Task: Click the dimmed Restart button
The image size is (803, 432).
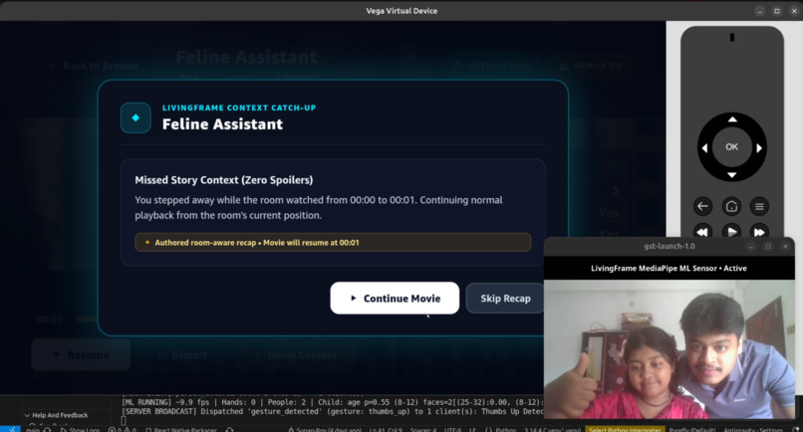Action: tap(182, 354)
